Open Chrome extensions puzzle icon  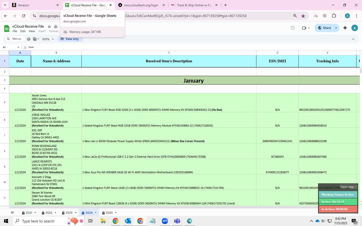point(334,16)
